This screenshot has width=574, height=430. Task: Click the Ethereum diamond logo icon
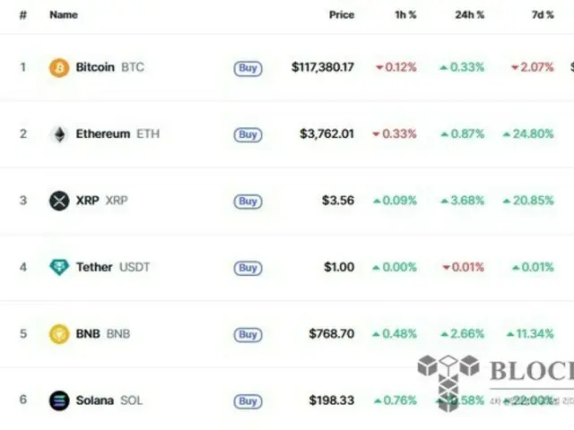[x=59, y=134]
